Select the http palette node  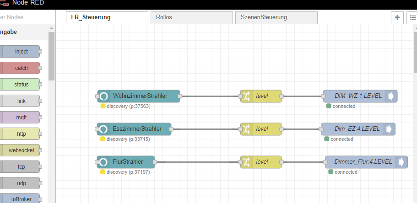pyautogui.click(x=20, y=134)
